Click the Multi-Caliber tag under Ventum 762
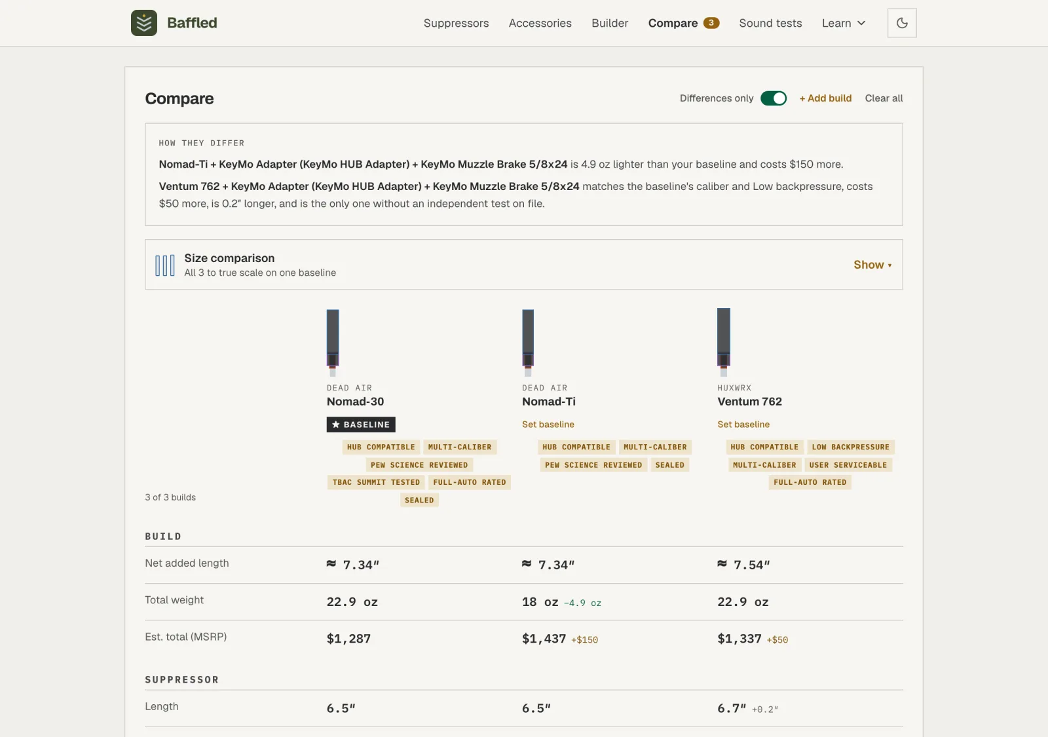 click(764, 465)
